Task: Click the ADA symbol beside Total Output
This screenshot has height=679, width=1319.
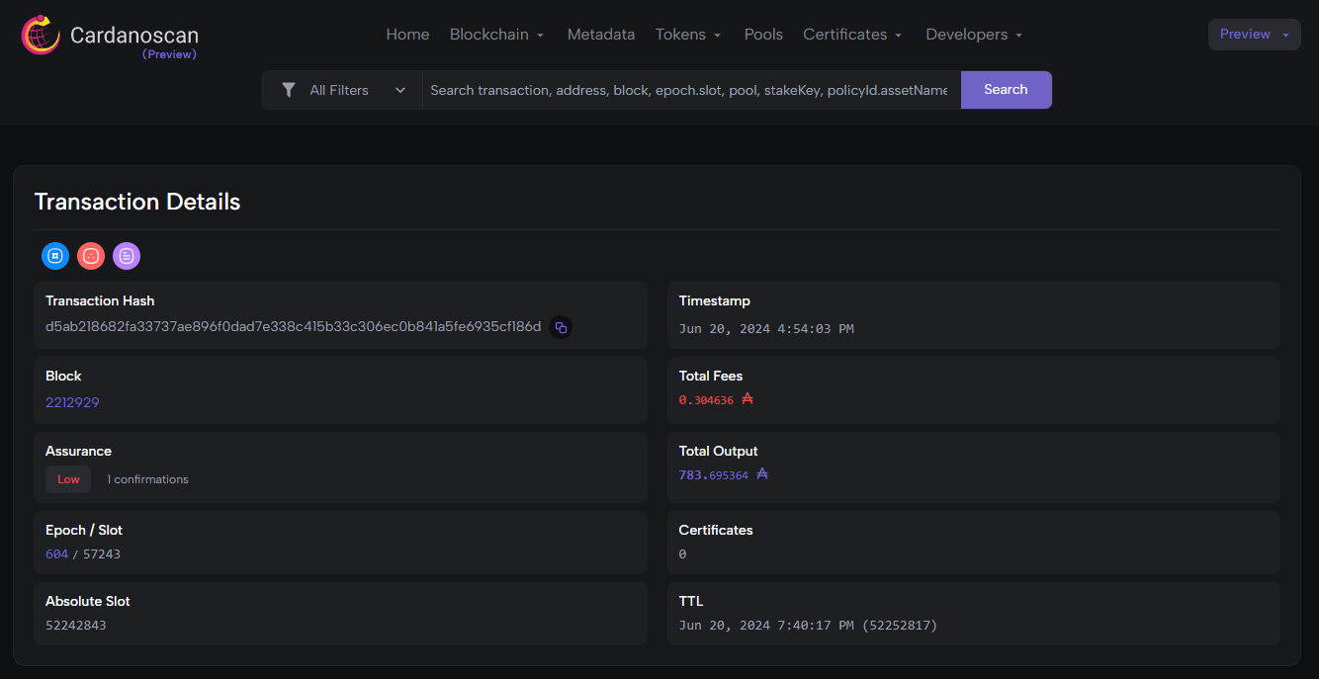Action: click(x=762, y=474)
